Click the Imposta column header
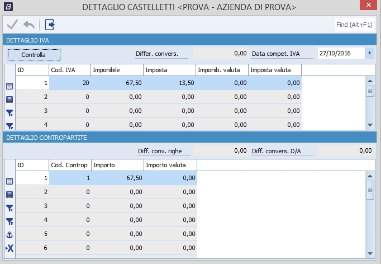The image size is (381, 264). click(x=169, y=70)
